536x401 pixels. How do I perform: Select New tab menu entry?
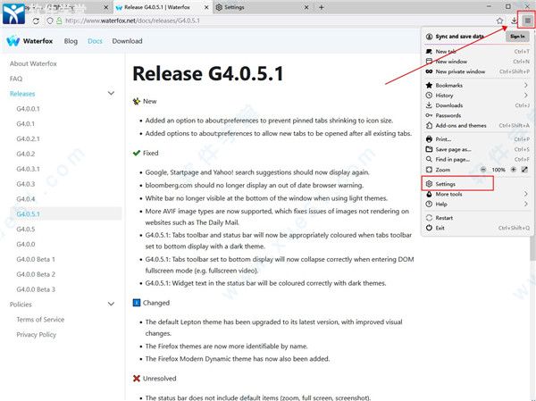pyautogui.click(x=477, y=52)
